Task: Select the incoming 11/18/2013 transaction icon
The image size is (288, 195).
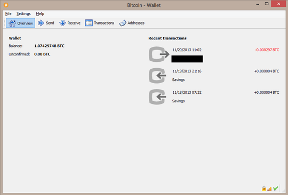Action: (157, 97)
